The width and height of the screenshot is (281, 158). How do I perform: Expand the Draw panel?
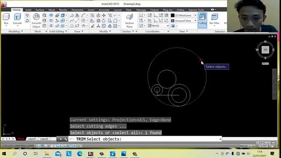(x=79, y=31)
